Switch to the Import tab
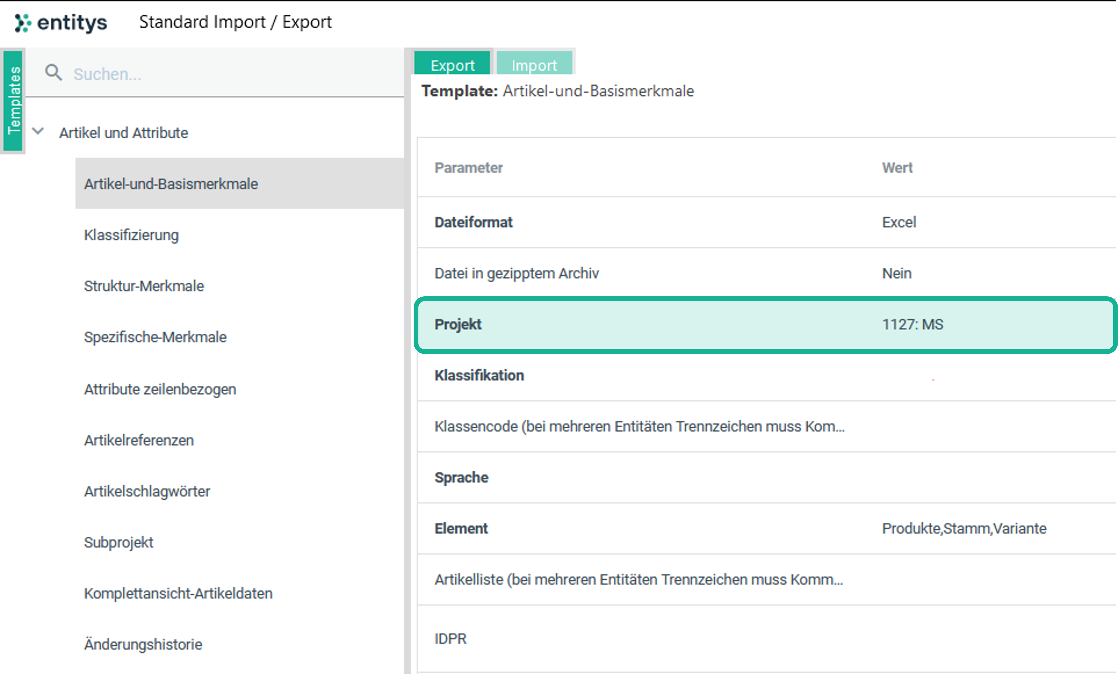This screenshot has height=674, width=1118. (x=534, y=63)
